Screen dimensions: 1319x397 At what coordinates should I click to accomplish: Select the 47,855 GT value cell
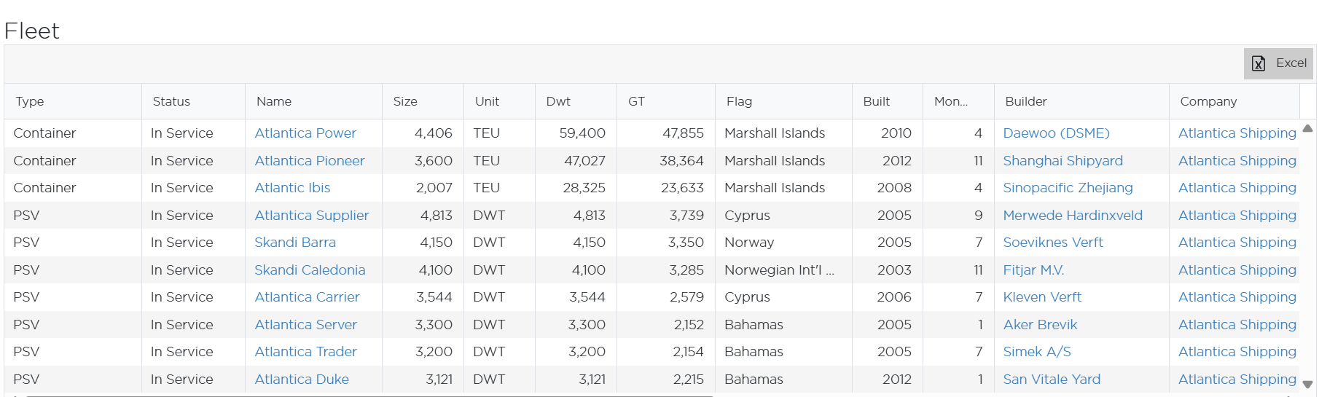[666, 133]
